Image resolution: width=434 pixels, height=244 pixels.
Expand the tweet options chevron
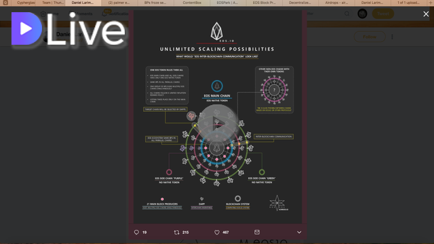299,232
